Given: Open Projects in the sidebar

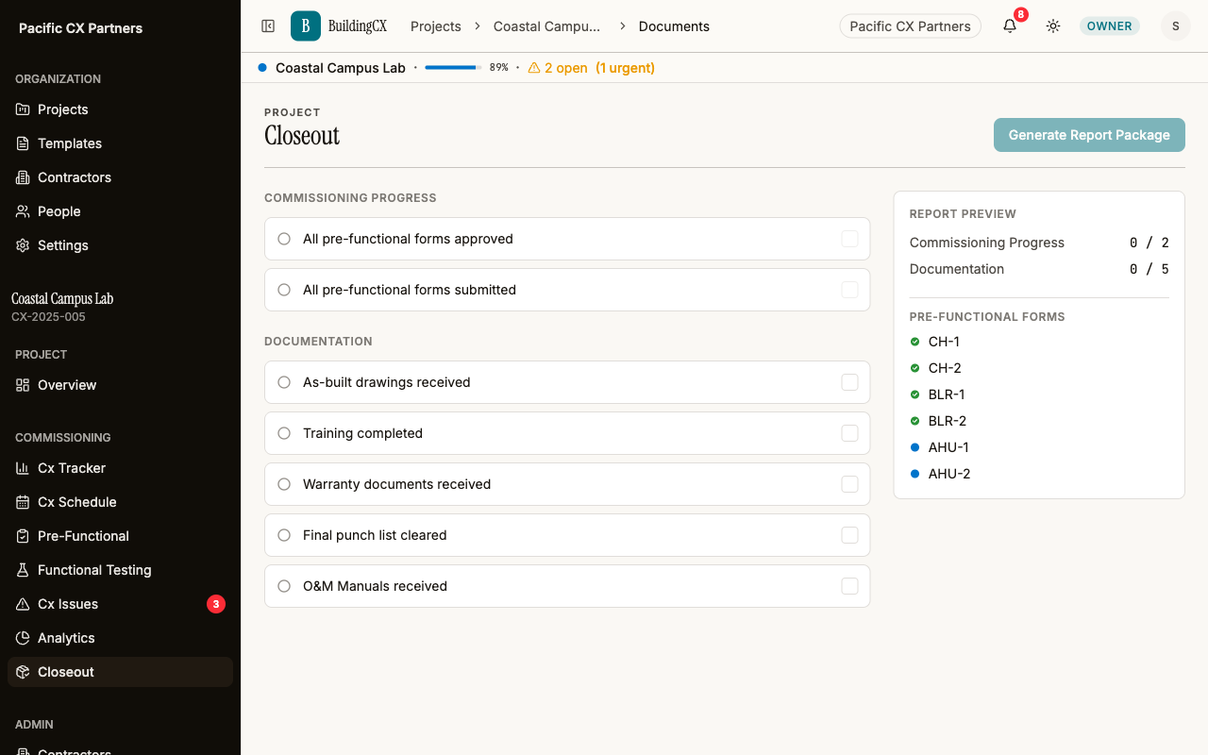Looking at the screenshot, I should [120, 109].
